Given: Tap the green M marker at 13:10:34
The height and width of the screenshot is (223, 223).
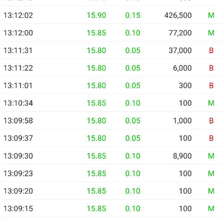Looking at the screenshot, I should tap(211, 103).
